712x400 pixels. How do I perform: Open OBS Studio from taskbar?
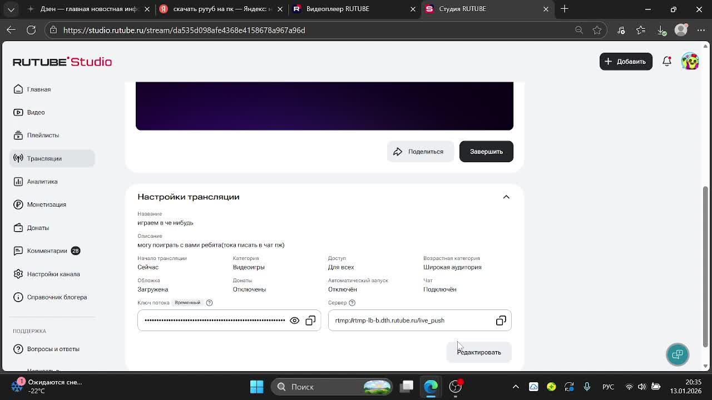click(x=456, y=387)
